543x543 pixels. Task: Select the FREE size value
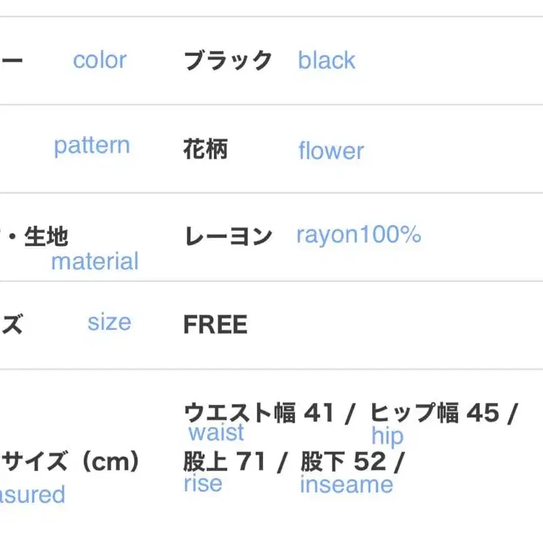click(215, 324)
